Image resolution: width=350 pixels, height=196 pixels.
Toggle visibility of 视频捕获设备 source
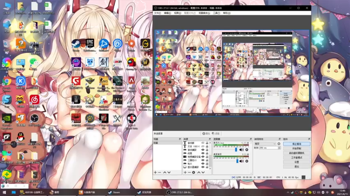point(203,157)
